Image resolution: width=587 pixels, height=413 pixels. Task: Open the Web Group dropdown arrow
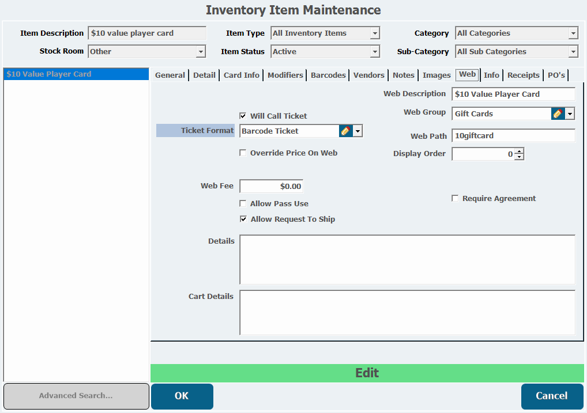[x=570, y=114]
